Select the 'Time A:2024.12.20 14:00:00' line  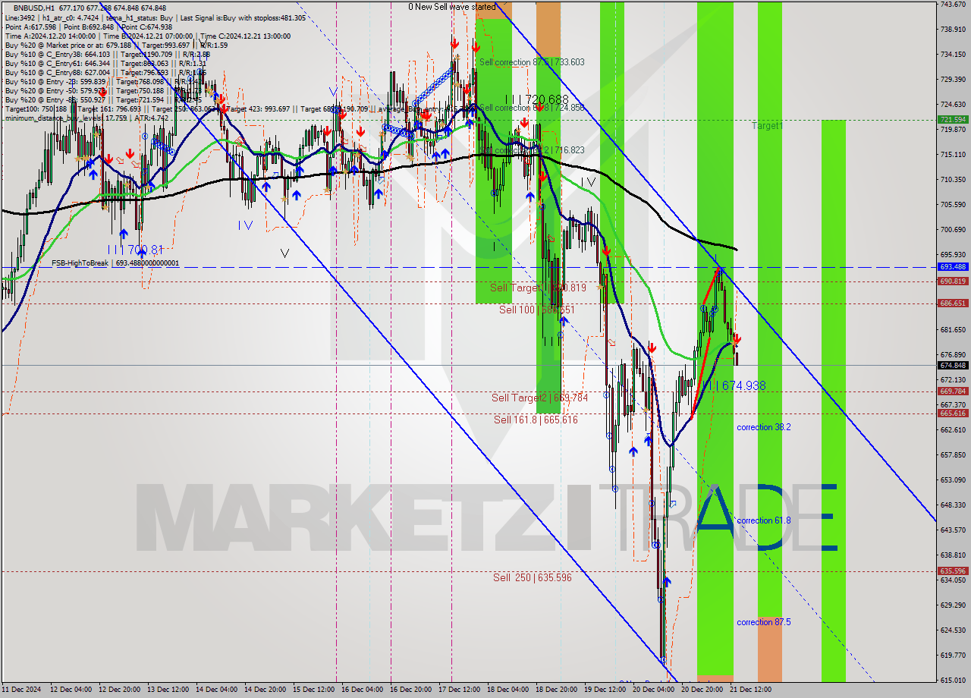click(50, 36)
